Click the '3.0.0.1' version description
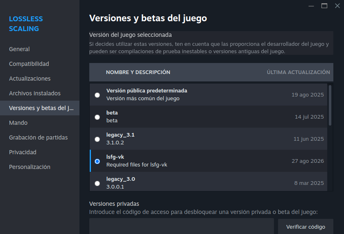 (x=115, y=187)
